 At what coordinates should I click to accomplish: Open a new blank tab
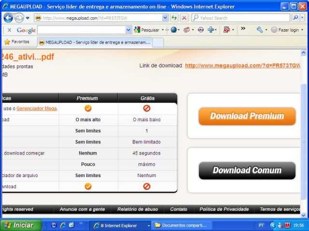click(158, 42)
